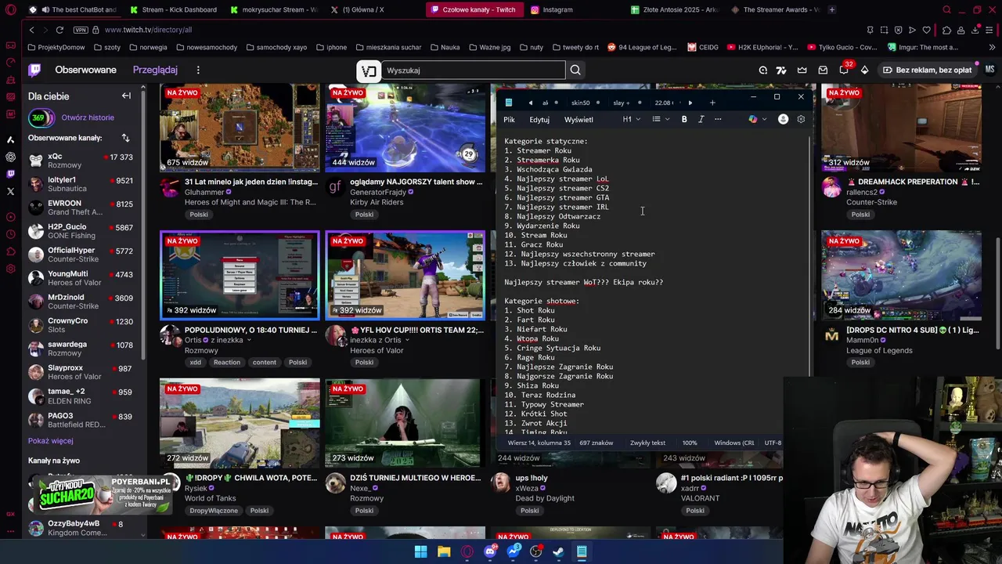Image resolution: width=1002 pixels, height=564 pixels.
Task: Click the Opera address bar URL
Action: coord(148,30)
